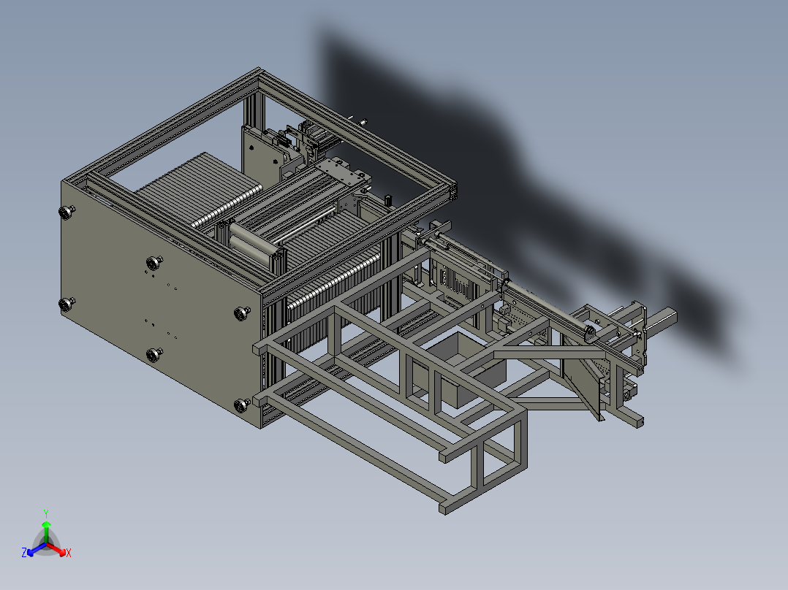Select the large flat side panel of the machine
Screen dimensions: 788x590
161,304
